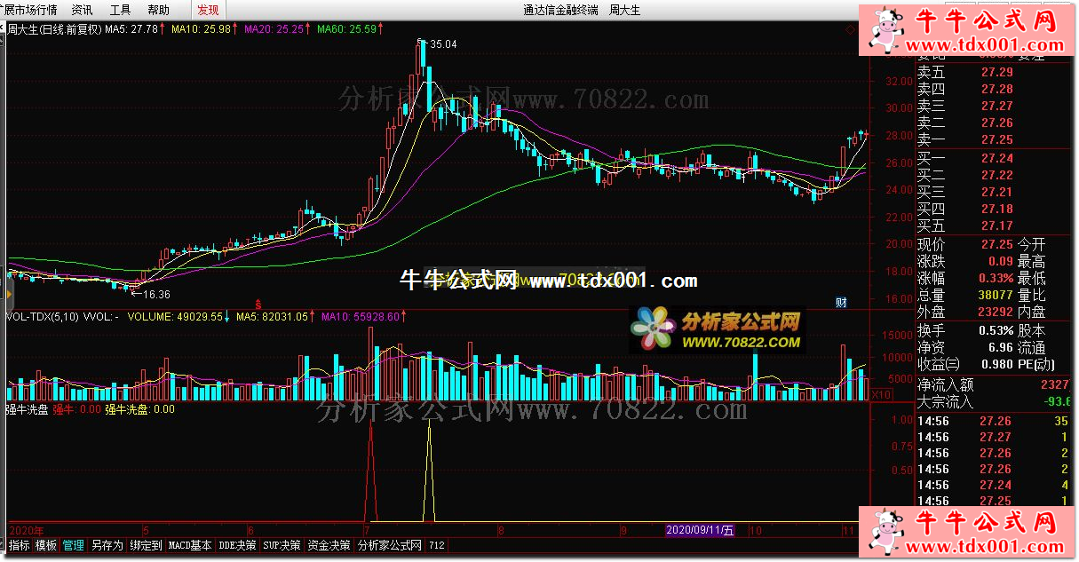This screenshot has width=1079, height=562.
Task: Select the SUP决策 indicator tab
Action: (282, 545)
